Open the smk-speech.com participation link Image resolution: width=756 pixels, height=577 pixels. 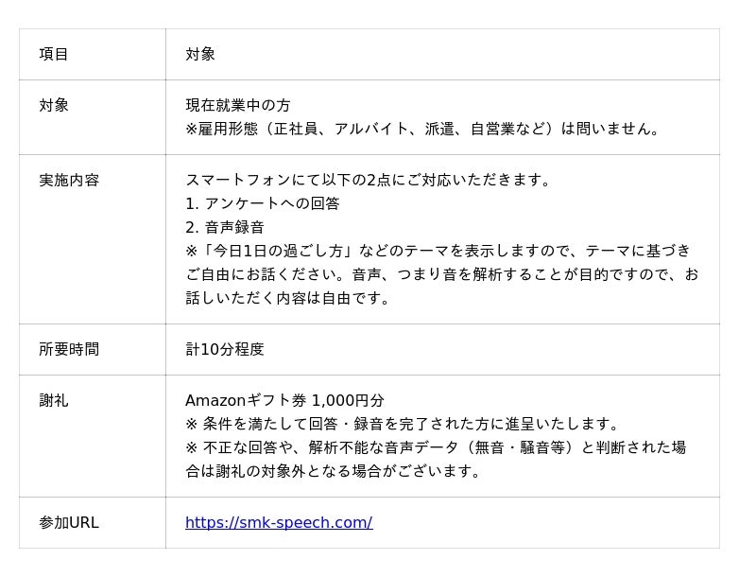278,522
